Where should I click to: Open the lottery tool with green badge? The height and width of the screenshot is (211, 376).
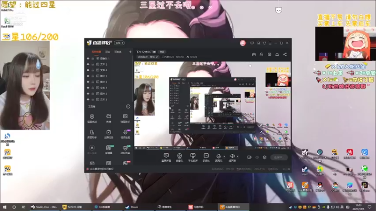(x=109, y=150)
